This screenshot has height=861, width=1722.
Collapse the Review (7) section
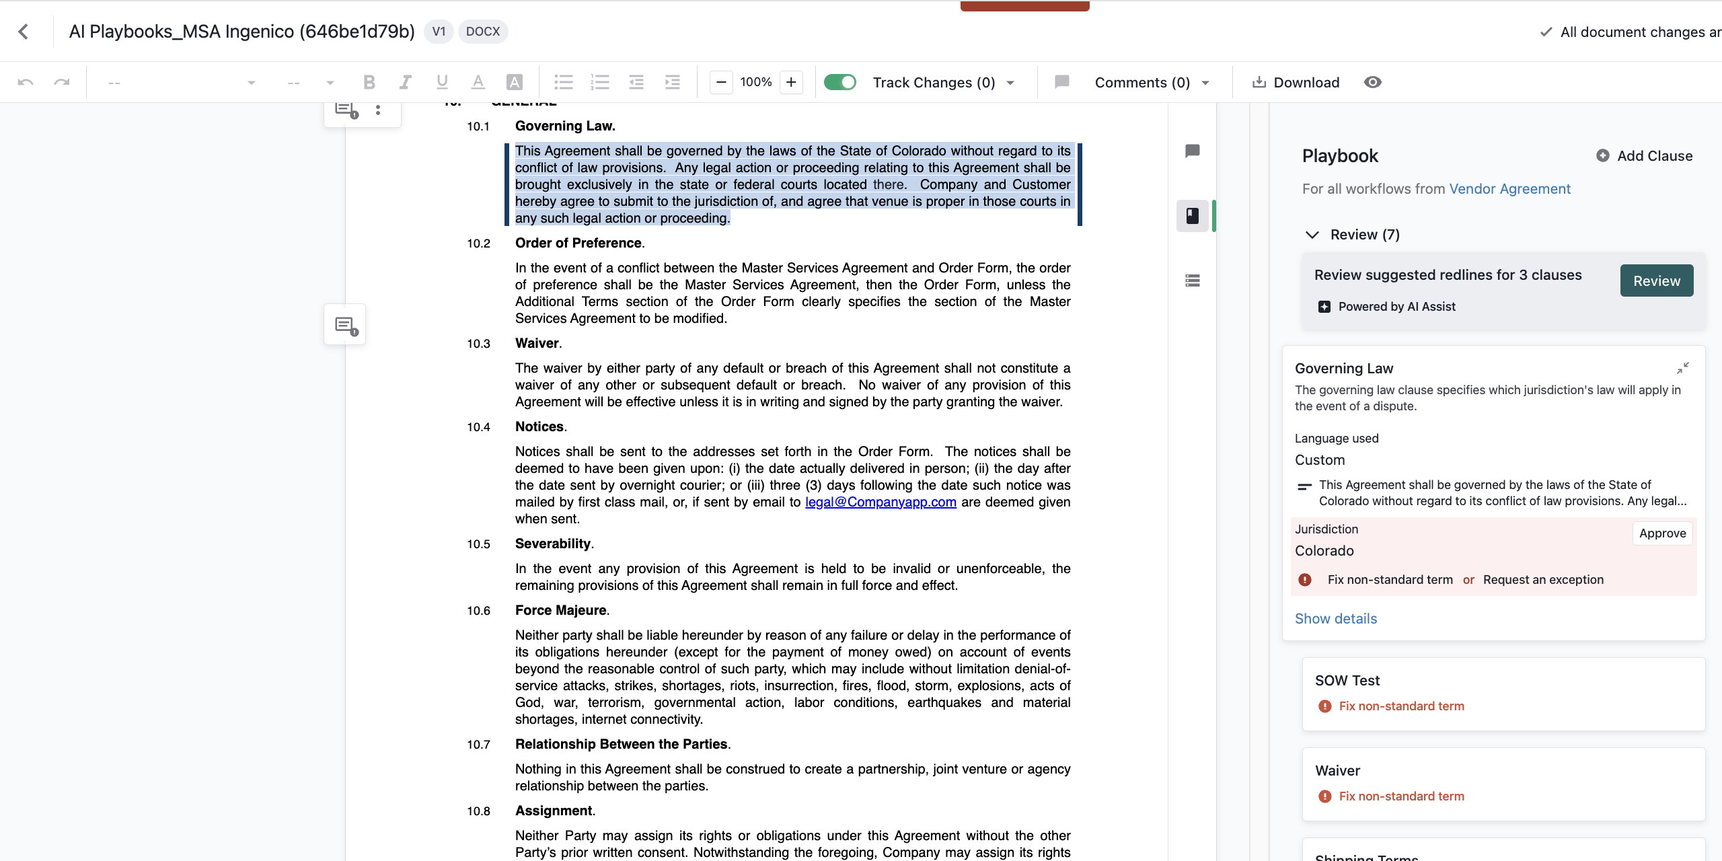(x=1312, y=235)
